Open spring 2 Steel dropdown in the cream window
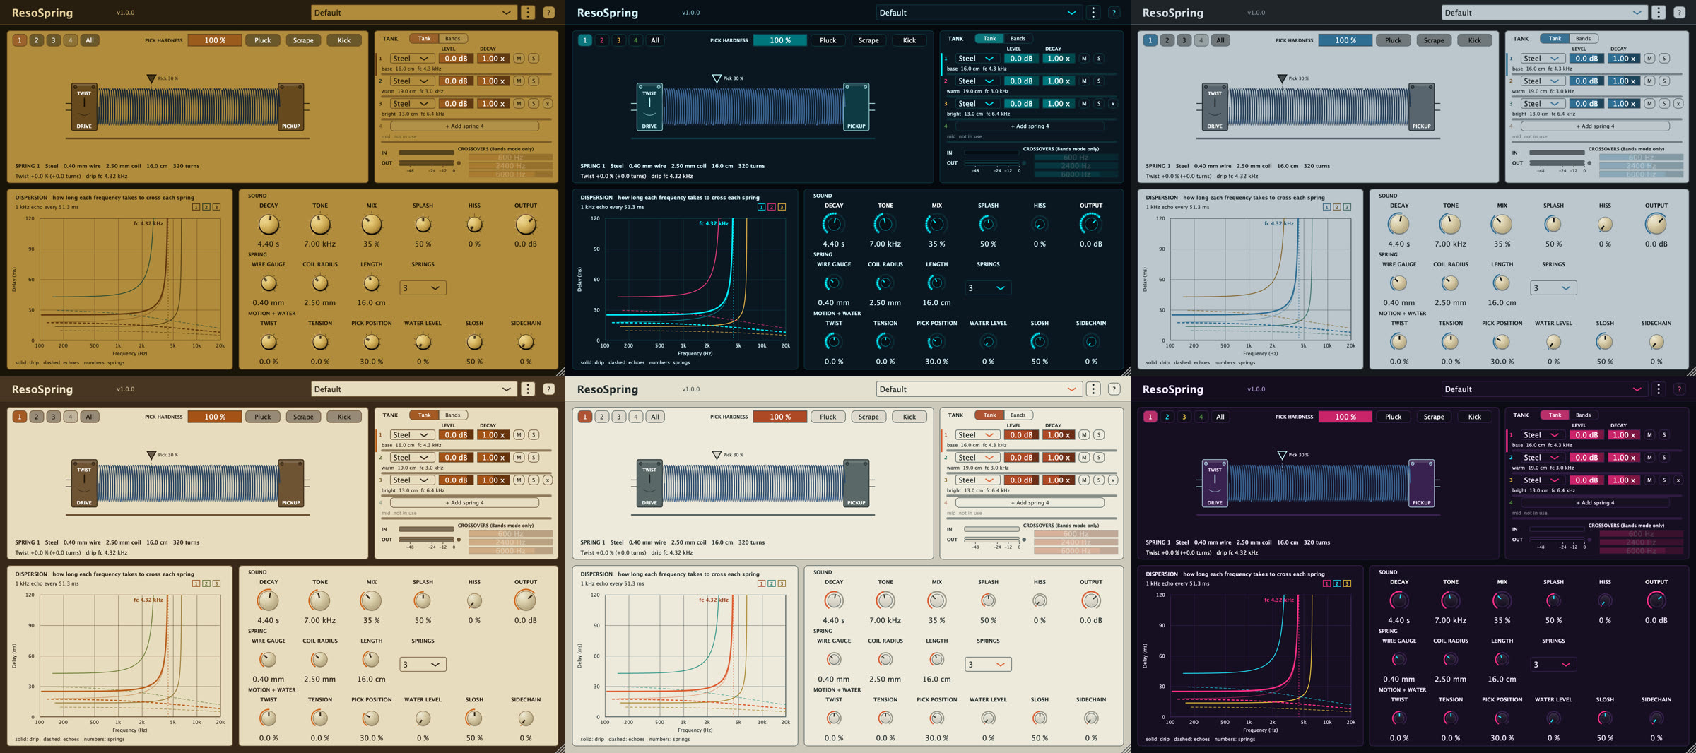 (977, 458)
